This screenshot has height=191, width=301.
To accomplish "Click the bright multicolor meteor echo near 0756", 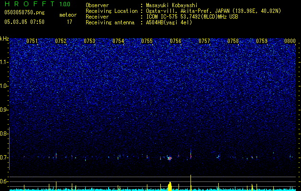I will tap(169, 158).
